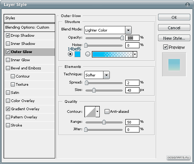Select the Drop Shadow effect row
Viewport: 194px width, 164px height.
coord(29,36)
